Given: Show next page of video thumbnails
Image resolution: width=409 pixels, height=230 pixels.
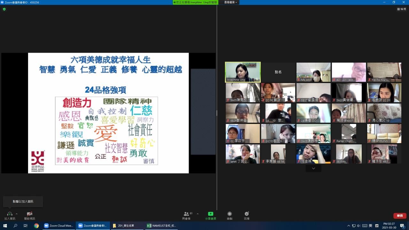Looking at the screenshot, I should (313, 168).
